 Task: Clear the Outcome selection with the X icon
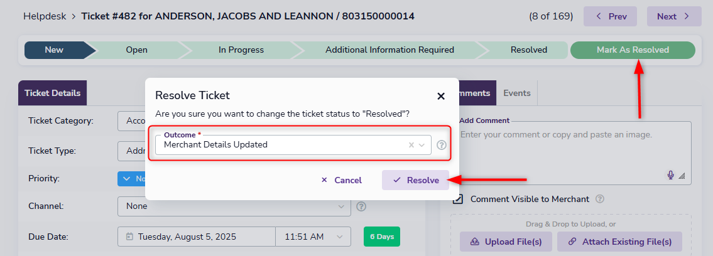(x=411, y=145)
